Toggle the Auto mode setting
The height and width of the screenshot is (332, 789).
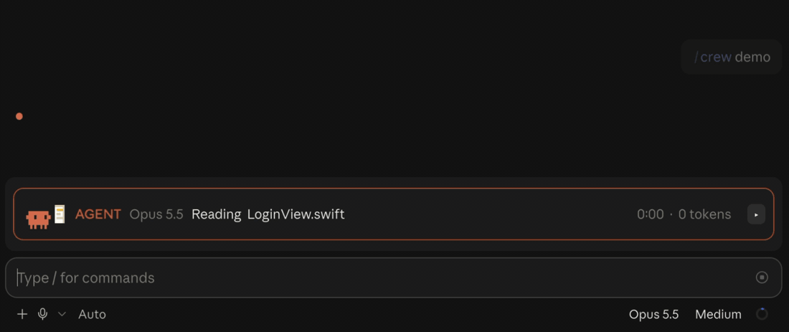click(92, 314)
